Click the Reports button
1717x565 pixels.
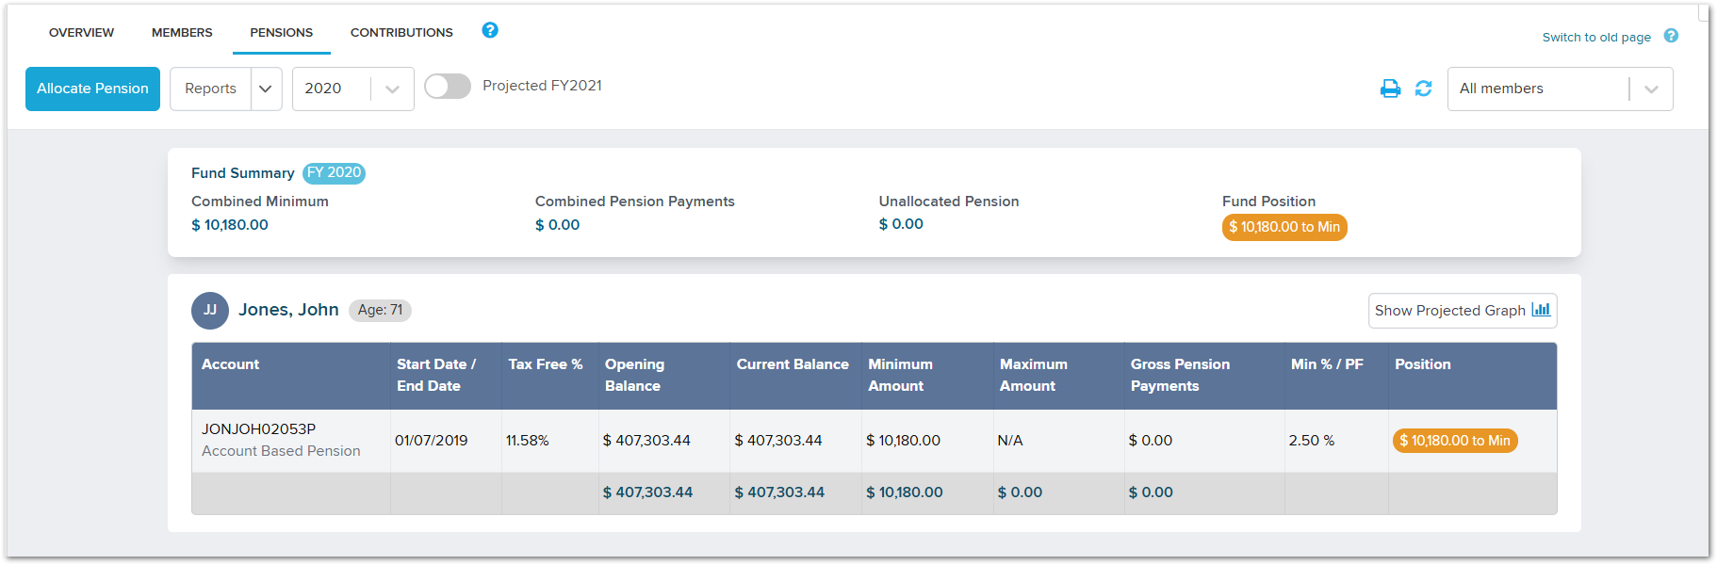pyautogui.click(x=210, y=89)
